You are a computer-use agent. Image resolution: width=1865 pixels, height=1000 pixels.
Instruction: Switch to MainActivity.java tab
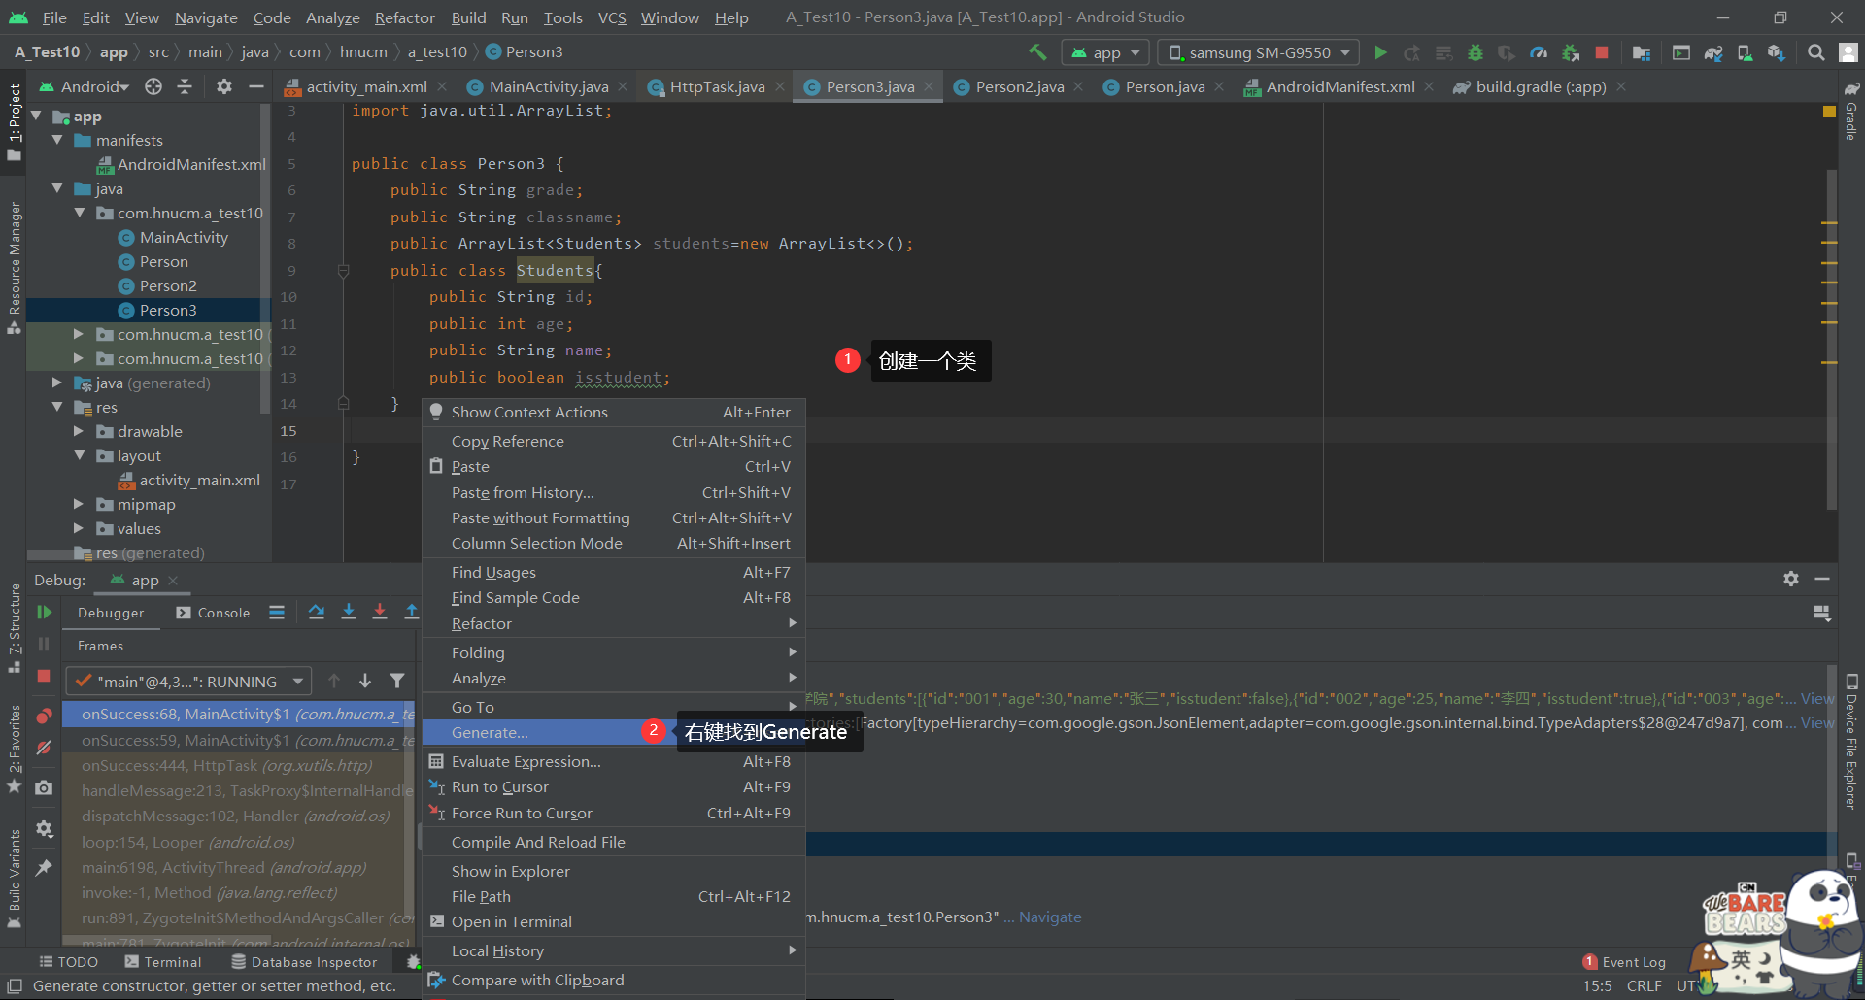pyautogui.click(x=548, y=86)
